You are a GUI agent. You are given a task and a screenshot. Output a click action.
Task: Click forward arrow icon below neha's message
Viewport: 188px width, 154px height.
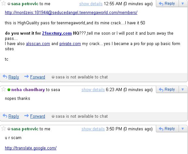click(x=27, y=115)
